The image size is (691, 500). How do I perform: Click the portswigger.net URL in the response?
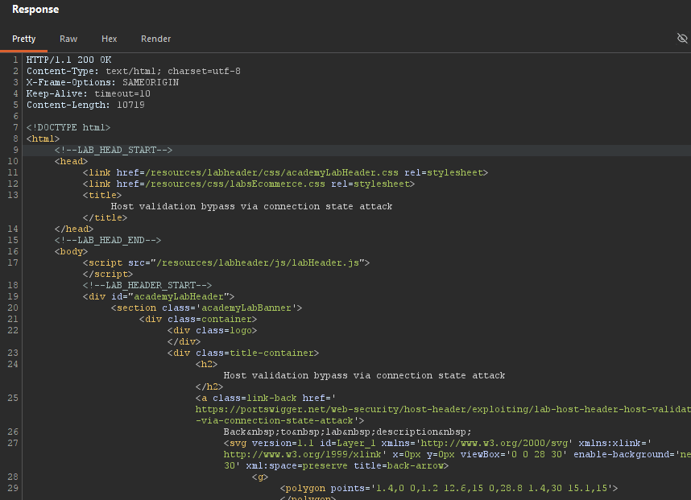pos(443,409)
